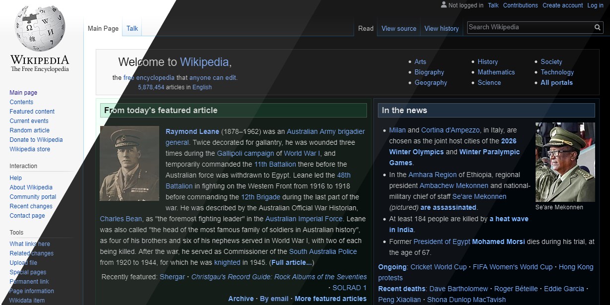Open a Random article
Image resolution: width=610 pixels, height=305 pixels.
coord(30,130)
